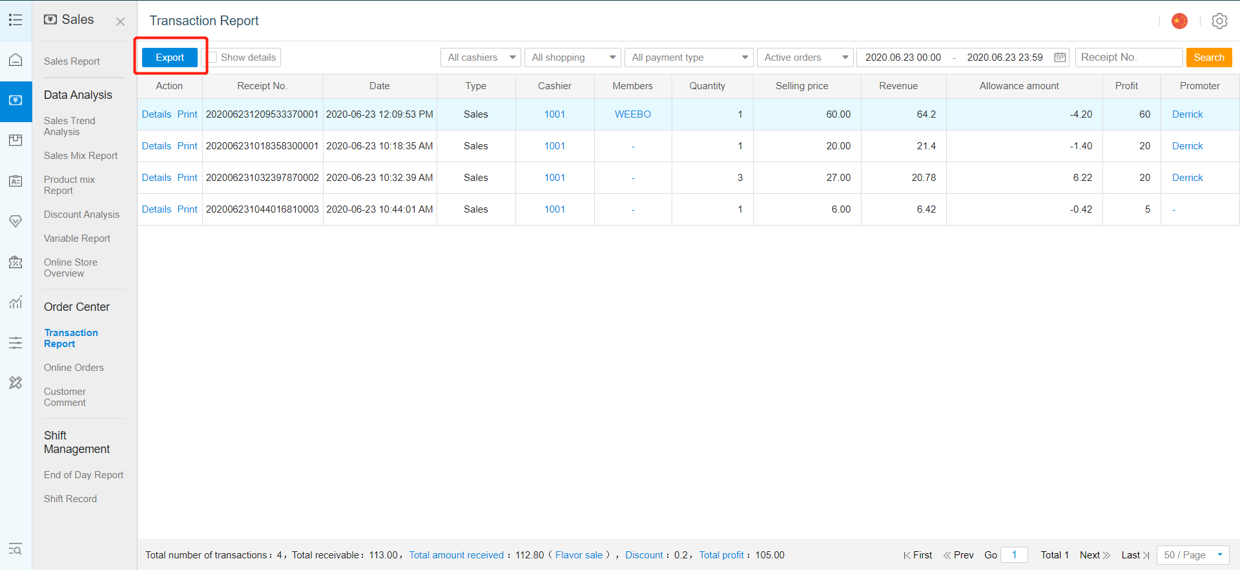
Task: Expand the All shopping dropdown
Action: click(x=573, y=58)
